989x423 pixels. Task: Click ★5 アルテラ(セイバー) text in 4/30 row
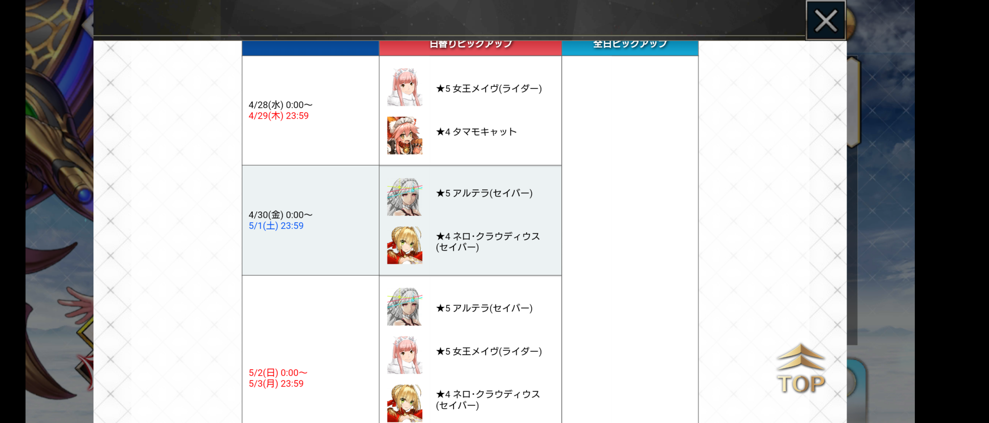pyautogui.click(x=484, y=193)
